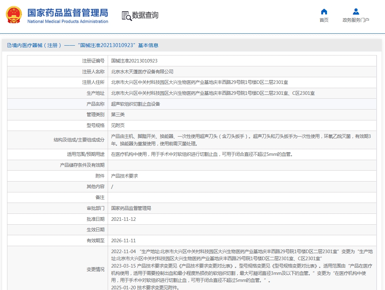The image size is (385, 290).
Task: Click the slash value in 其他内容 row
Action: pos(112,187)
